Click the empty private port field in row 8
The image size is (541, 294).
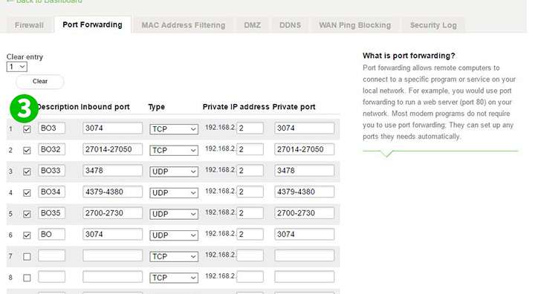tap(305, 277)
